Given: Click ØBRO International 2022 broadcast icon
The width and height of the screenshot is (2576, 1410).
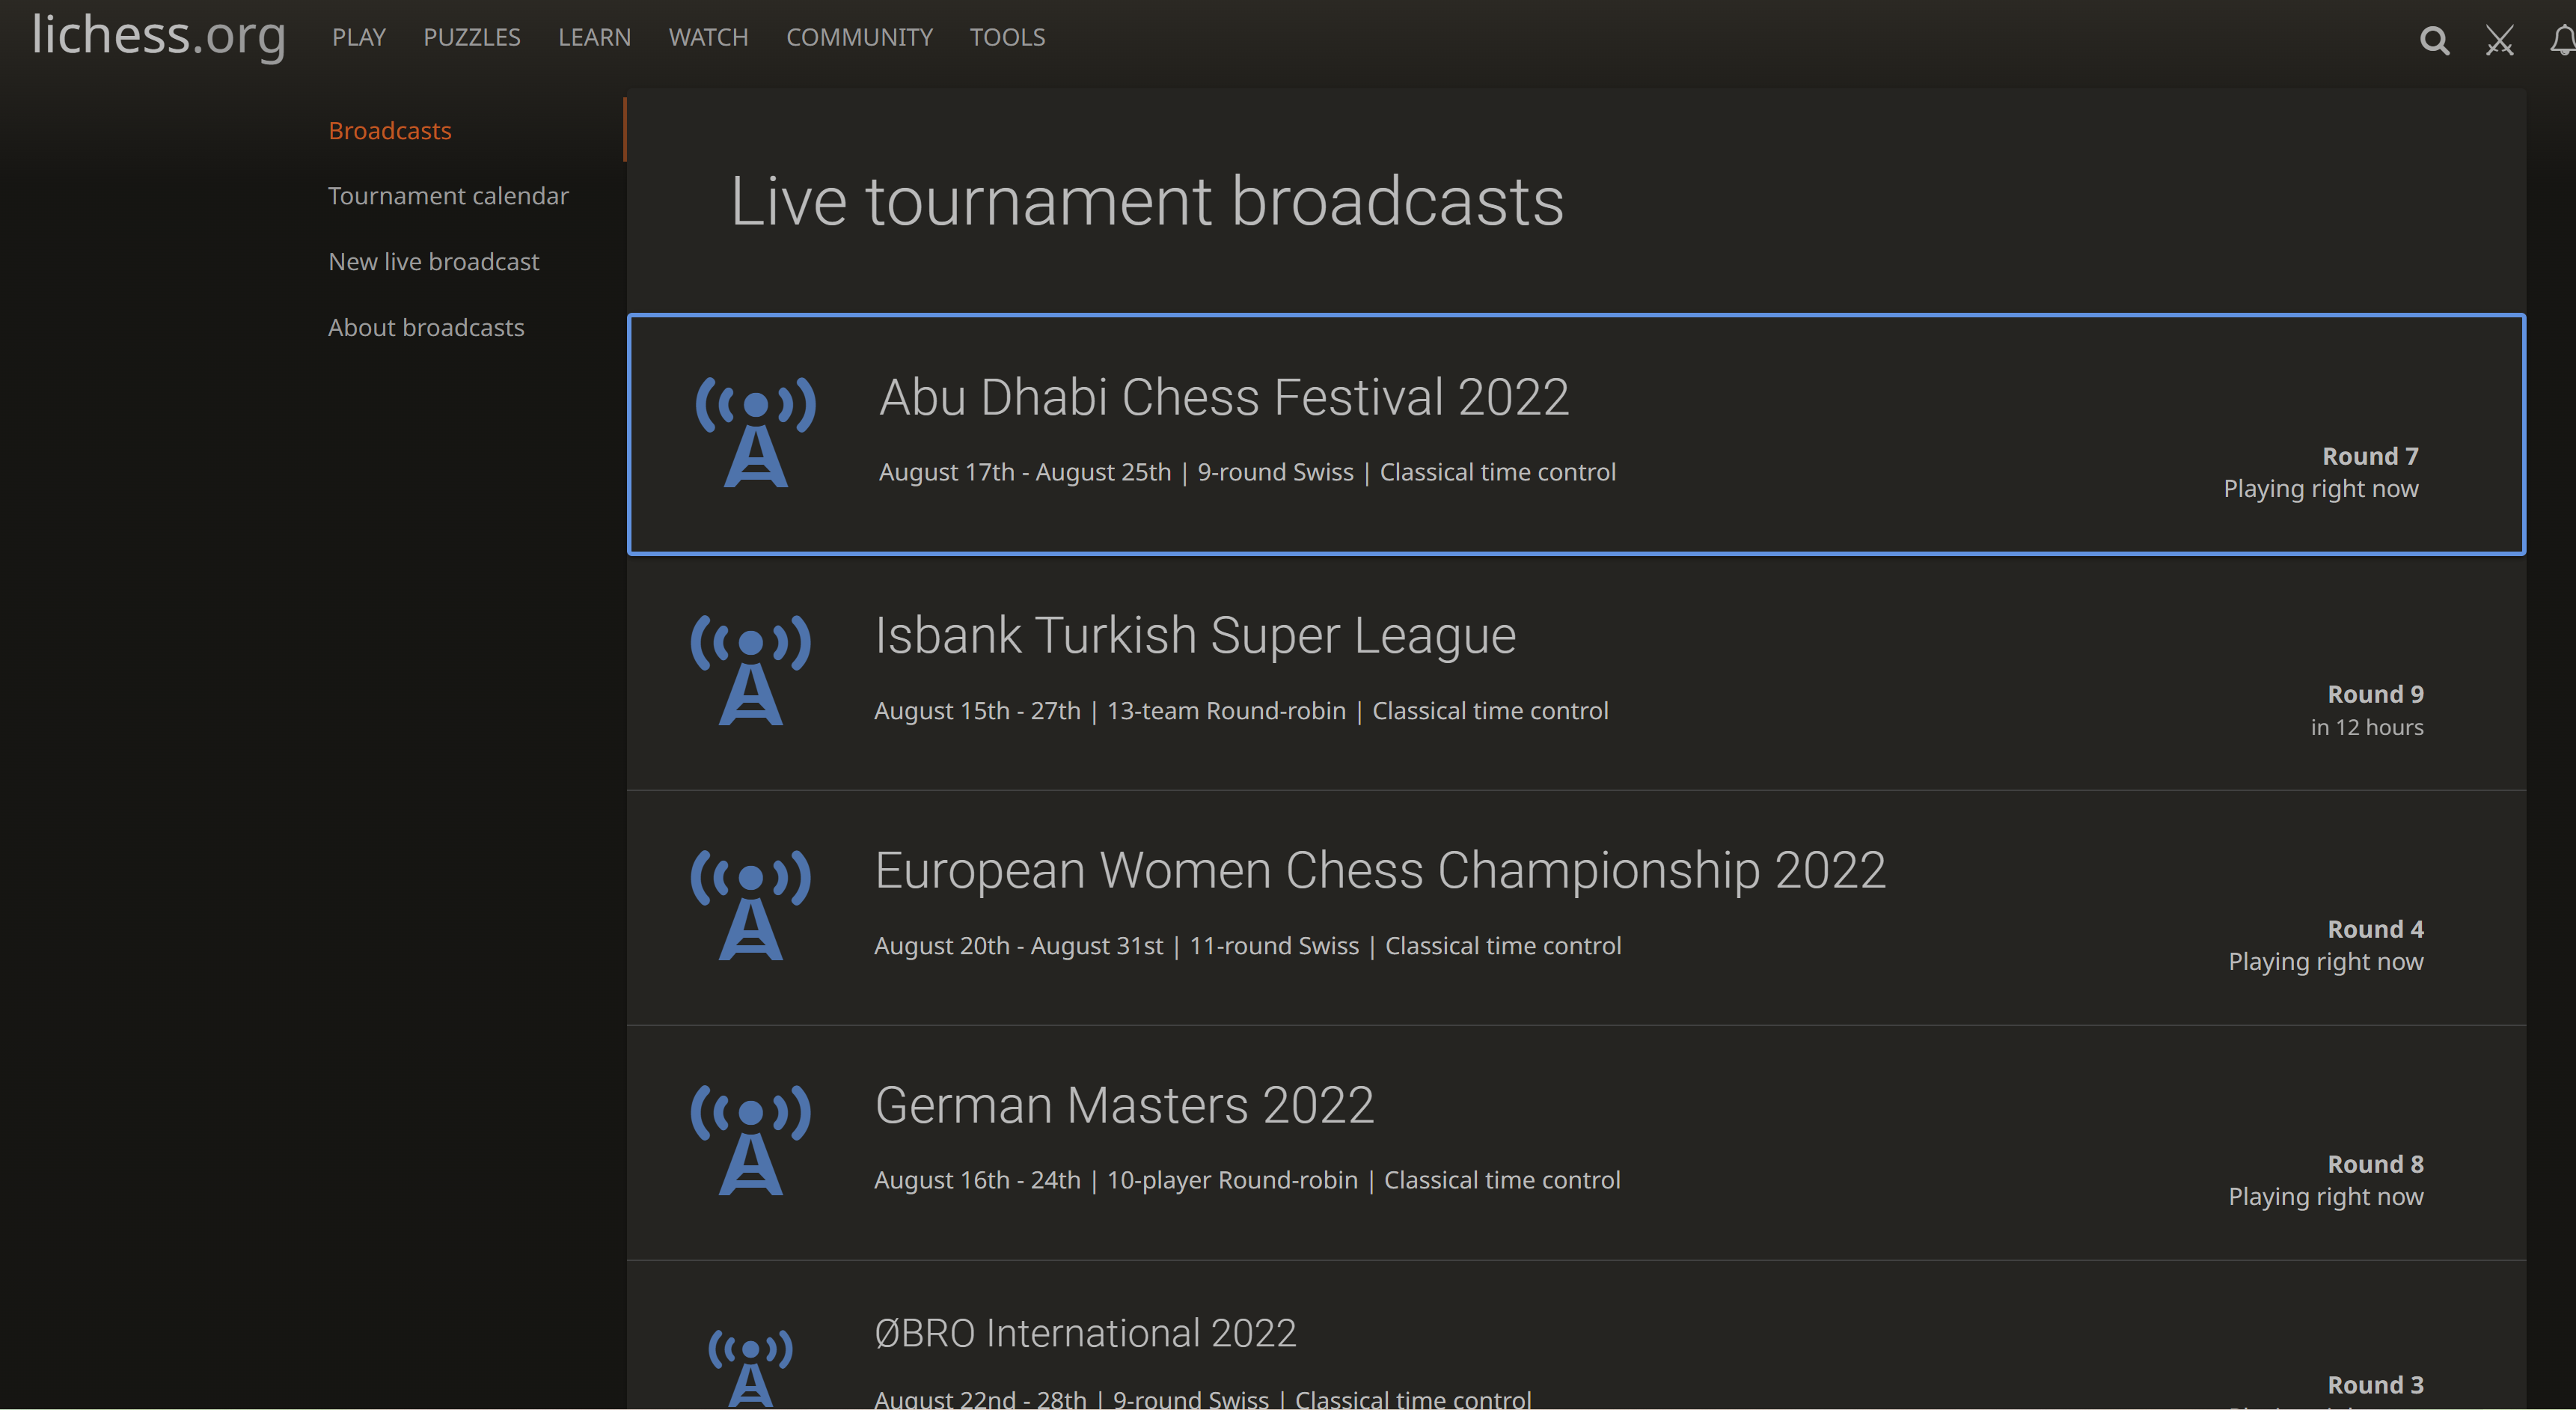Looking at the screenshot, I should [751, 1368].
